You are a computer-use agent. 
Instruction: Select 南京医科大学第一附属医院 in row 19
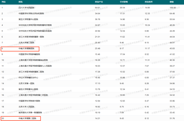pyautogui.click(x=30, y=113)
